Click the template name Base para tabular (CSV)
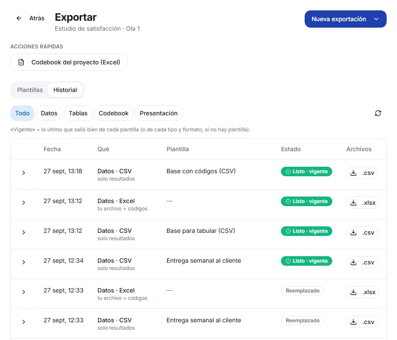The image size is (397, 340). (201, 231)
